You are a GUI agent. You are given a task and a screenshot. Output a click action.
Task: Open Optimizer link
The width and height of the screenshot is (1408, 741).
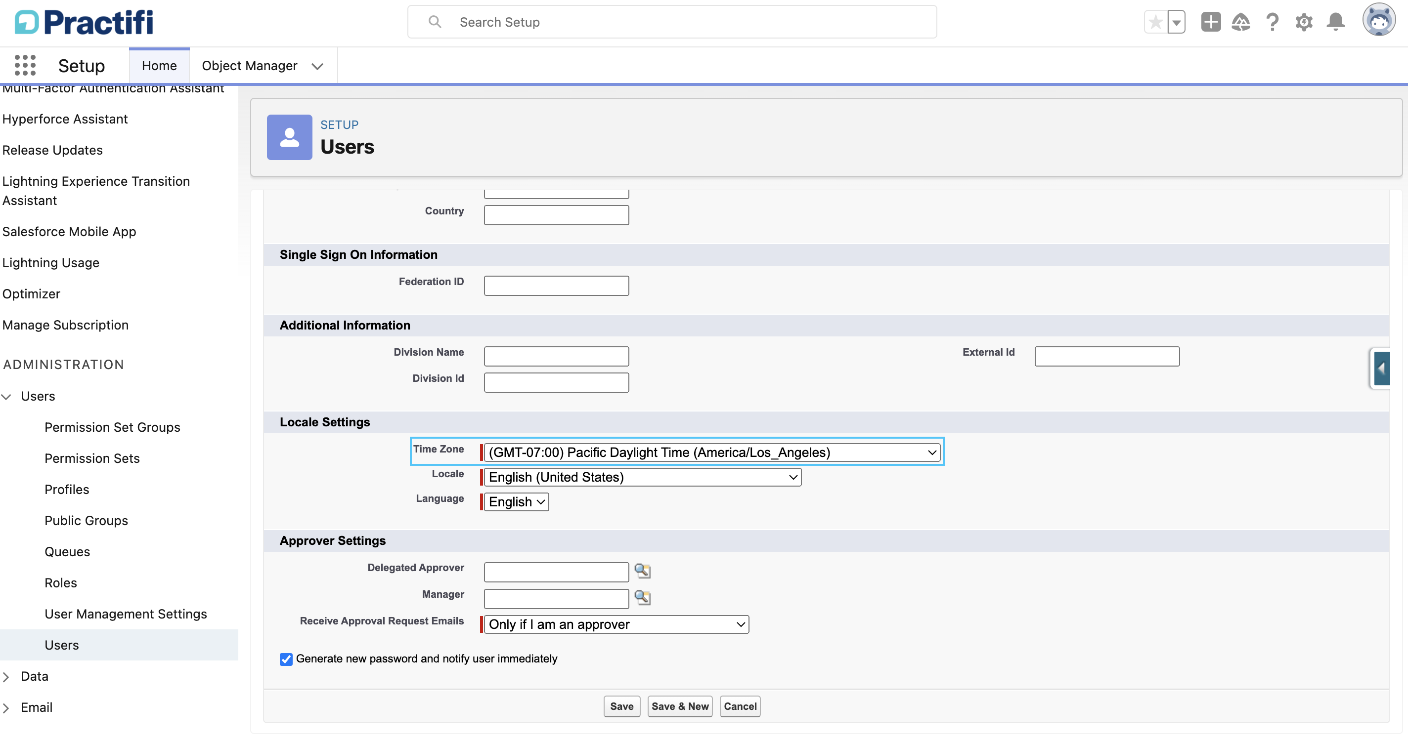point(31,294)
